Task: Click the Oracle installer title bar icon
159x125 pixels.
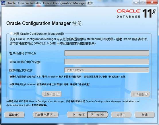Action: pyautogui.click(x=3, y=3)
